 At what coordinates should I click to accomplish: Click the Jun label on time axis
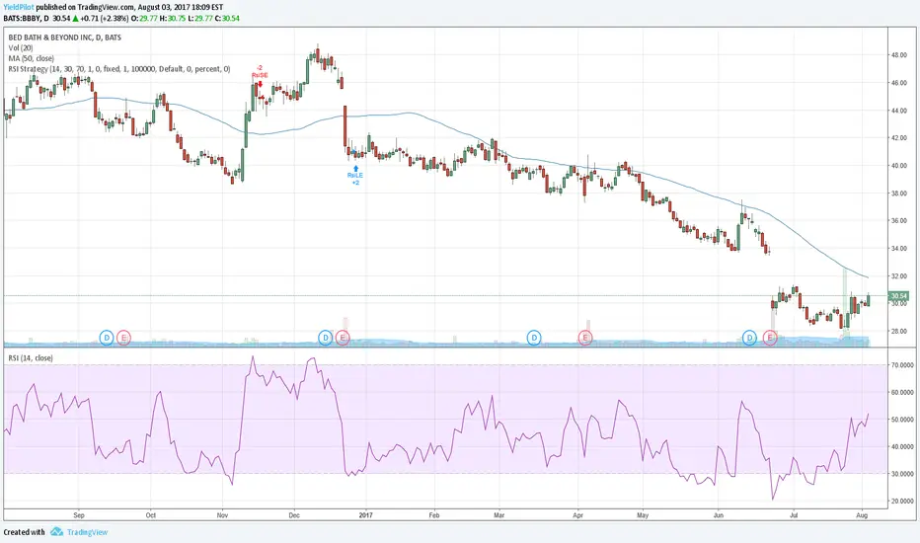click(719, 515)
